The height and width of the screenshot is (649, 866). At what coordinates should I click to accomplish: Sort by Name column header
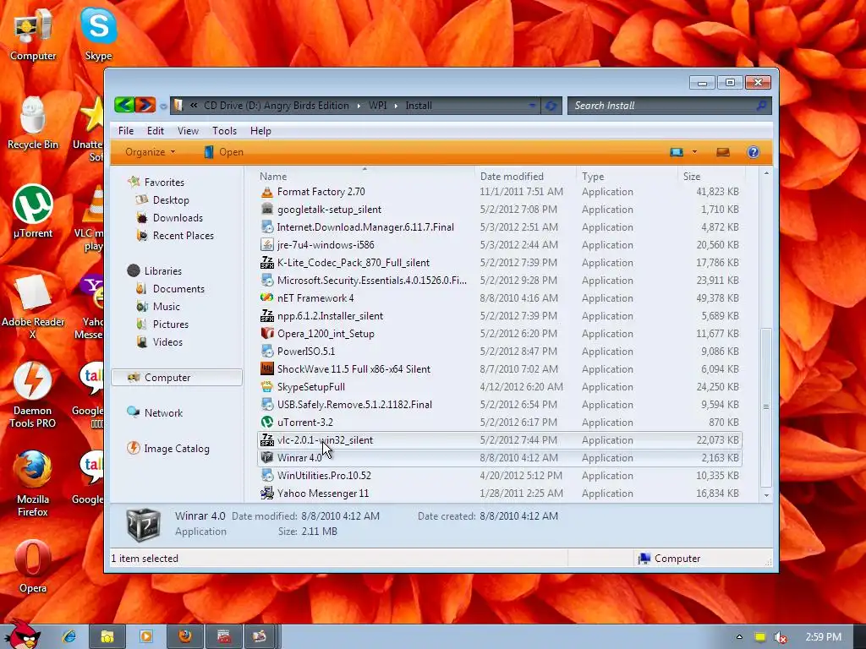pos(273,177)
